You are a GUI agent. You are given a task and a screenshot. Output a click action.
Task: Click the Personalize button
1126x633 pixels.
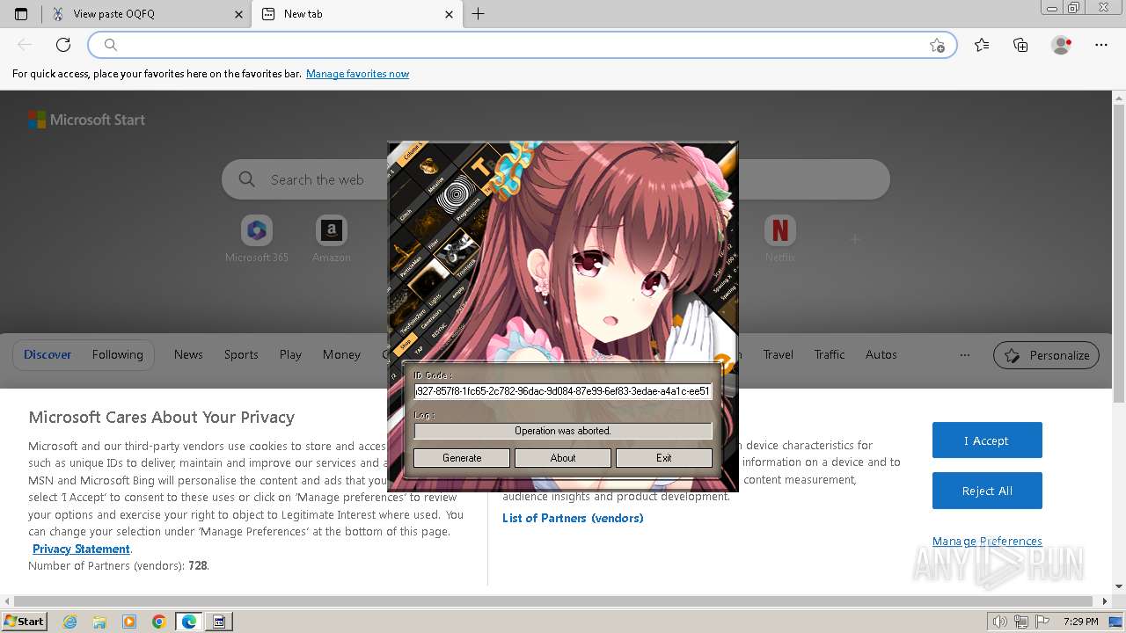(1046, 355)
